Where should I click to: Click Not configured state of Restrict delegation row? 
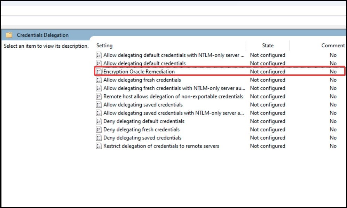(268, 146)
